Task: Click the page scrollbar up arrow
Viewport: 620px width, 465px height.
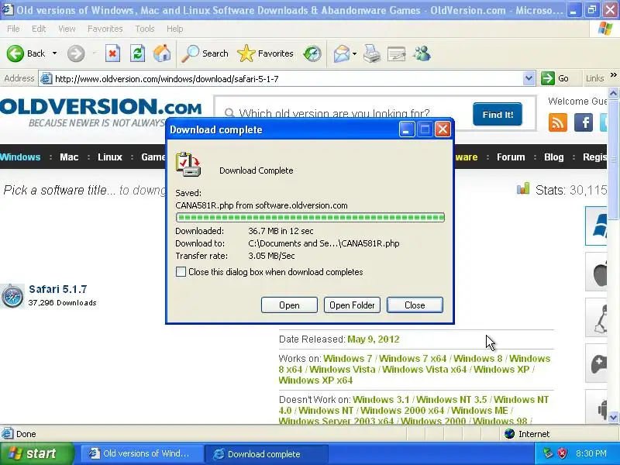Action: tap(614, 93)
